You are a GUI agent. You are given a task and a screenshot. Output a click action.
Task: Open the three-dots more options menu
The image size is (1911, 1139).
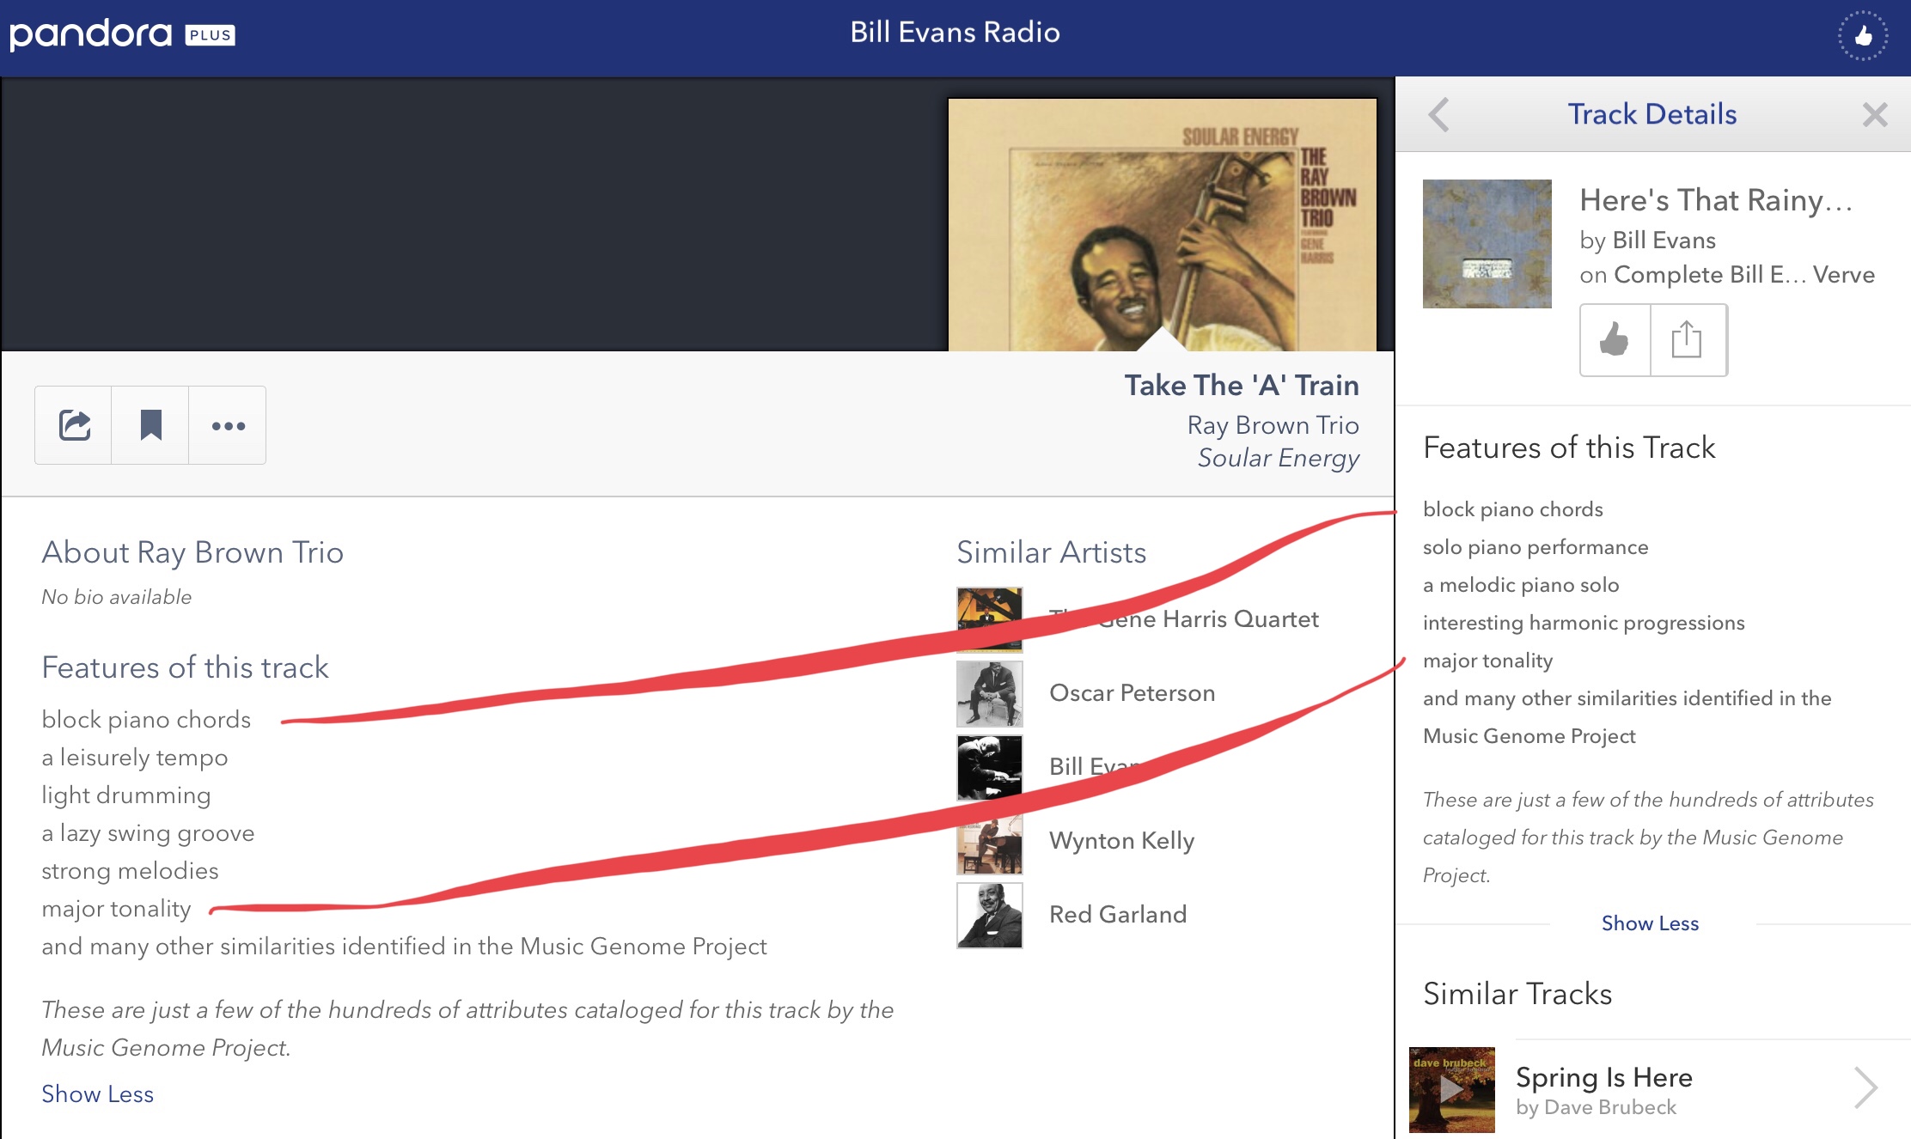228,425
